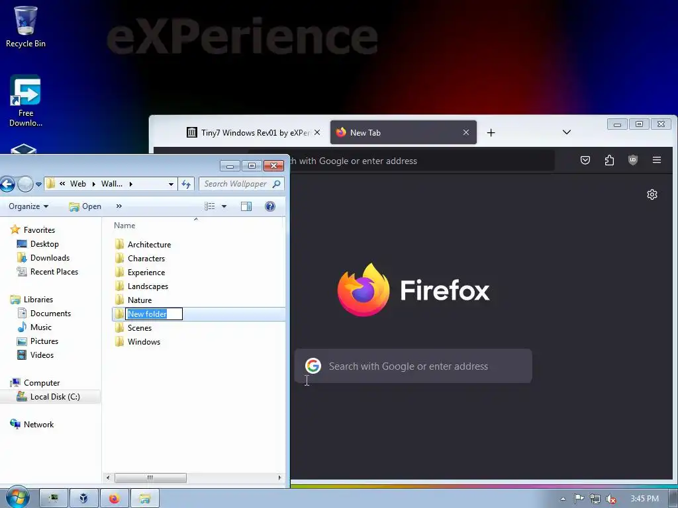Click the horizontal scrollbar thumb in Explorer
The width and height of the screenshot is (678, 508).
coord(150,478)
